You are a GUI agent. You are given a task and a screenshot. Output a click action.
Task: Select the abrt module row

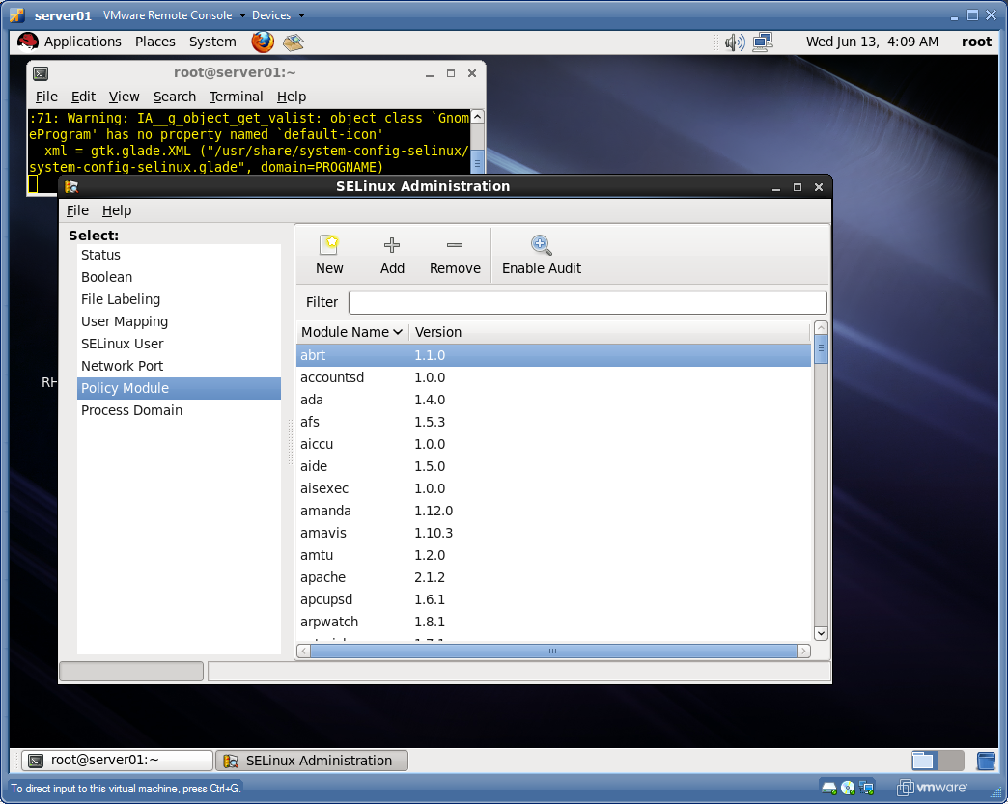pos(553,355)
